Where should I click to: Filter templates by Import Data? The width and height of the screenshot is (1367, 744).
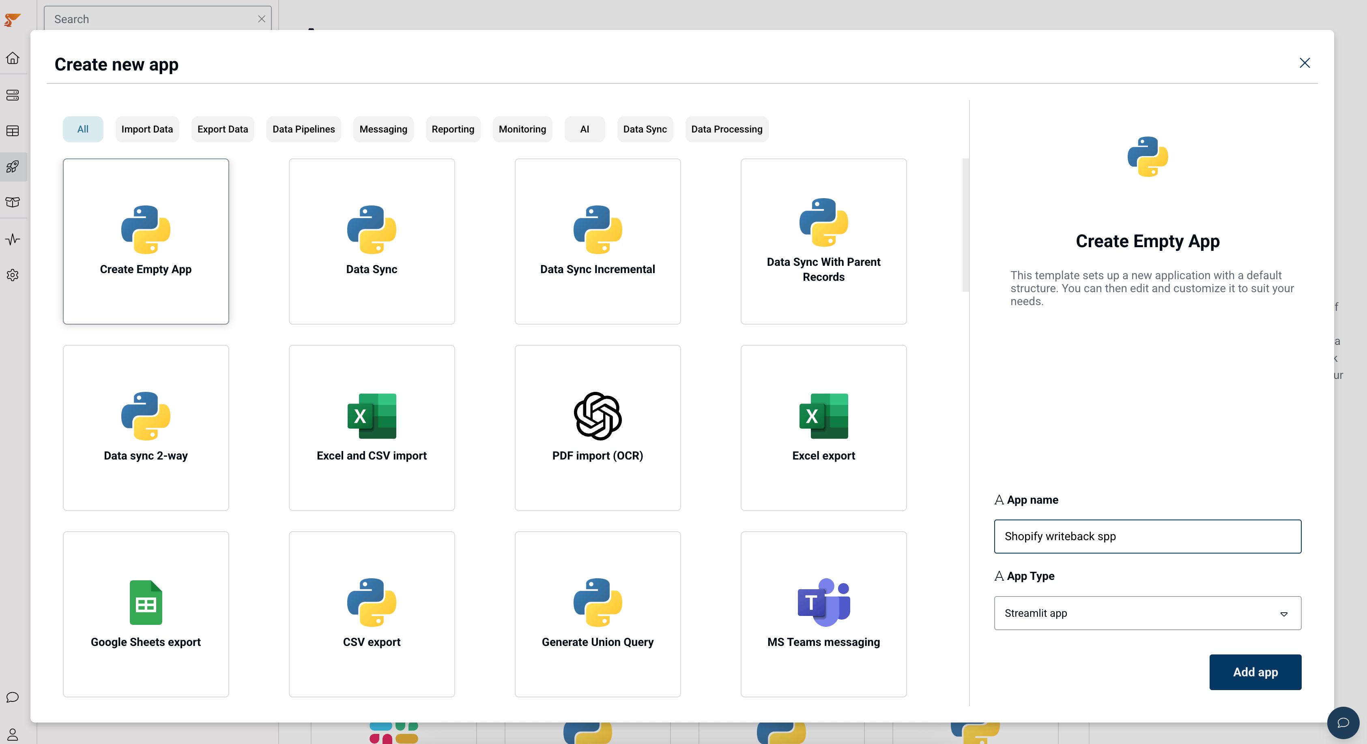pos(147,129)
